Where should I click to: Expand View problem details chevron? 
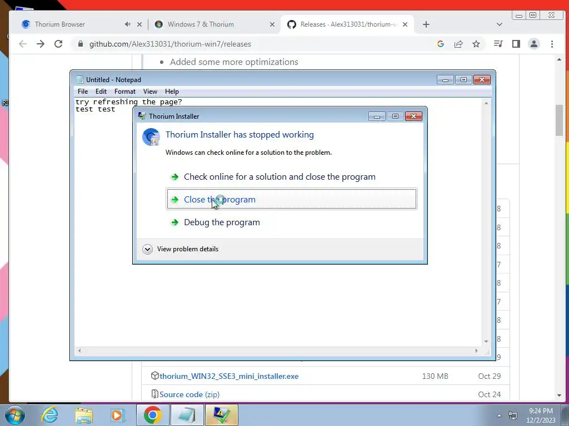click(x=147, y=249)
